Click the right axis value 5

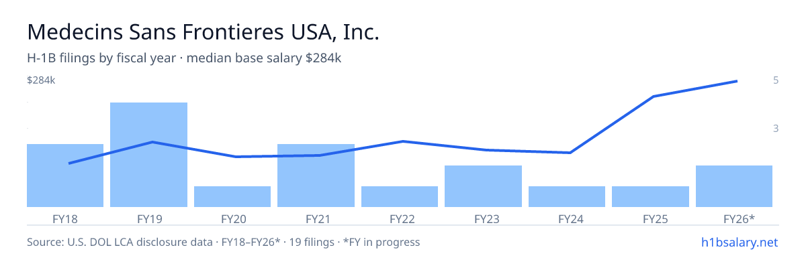776,80
